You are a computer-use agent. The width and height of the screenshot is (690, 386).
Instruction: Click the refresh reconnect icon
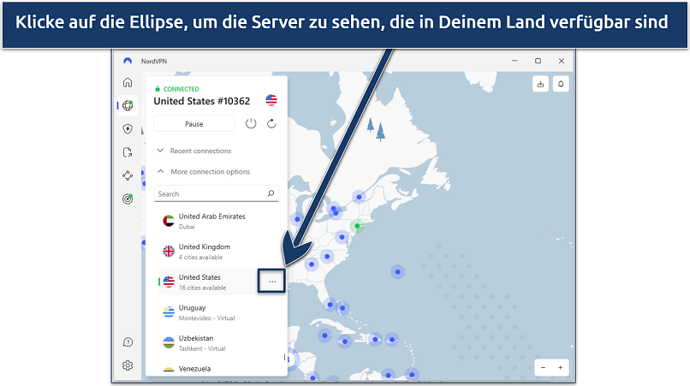(271, 123)
